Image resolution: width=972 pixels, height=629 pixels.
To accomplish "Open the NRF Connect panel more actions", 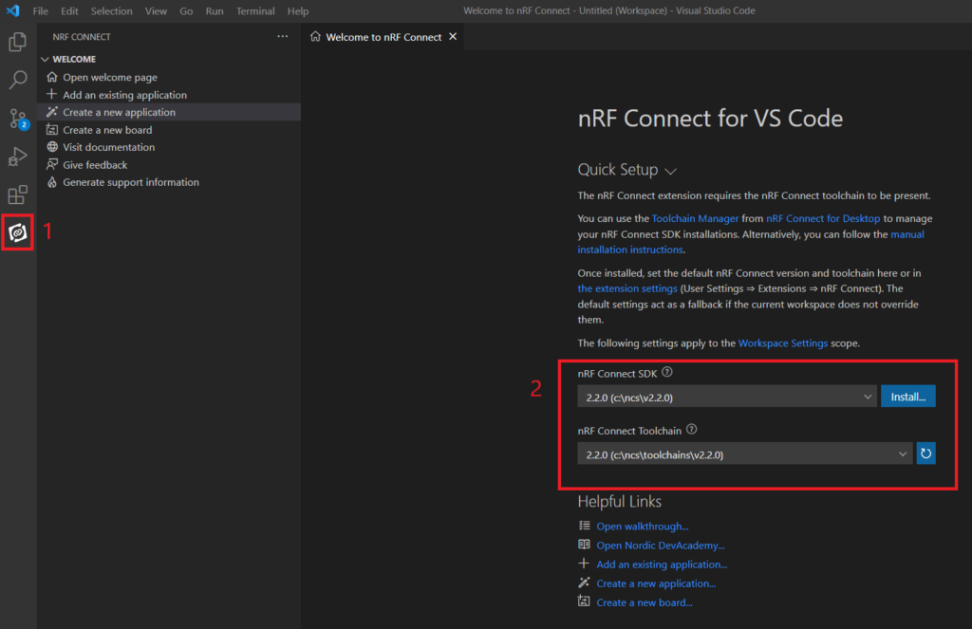I will pos(282,37).
